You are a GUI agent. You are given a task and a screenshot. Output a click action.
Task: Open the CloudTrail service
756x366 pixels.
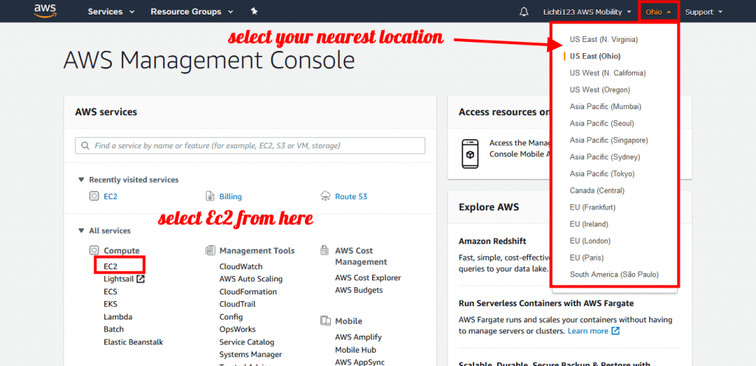237,304
